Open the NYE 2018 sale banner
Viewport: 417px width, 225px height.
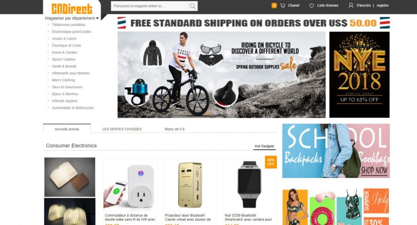pyautogui.click(x=359, y=74)
